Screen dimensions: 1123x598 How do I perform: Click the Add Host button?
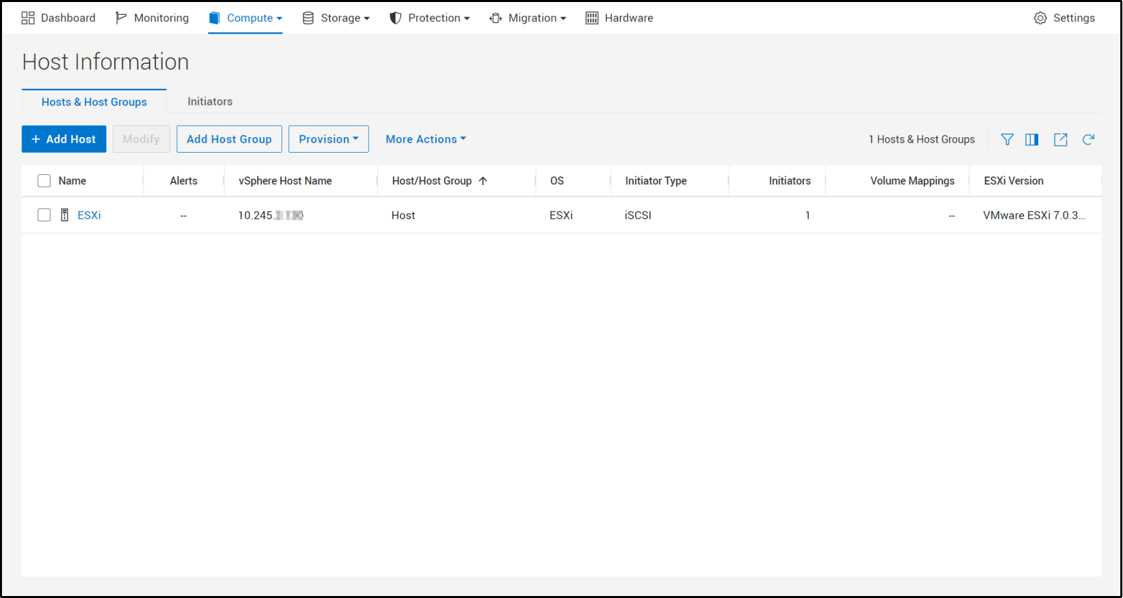(64, 139)
